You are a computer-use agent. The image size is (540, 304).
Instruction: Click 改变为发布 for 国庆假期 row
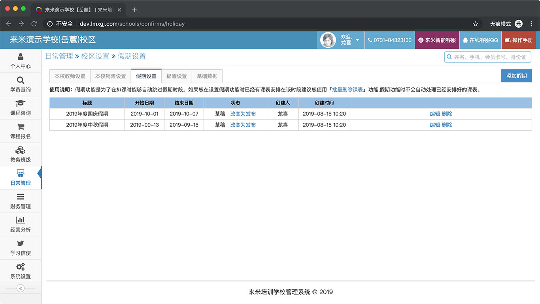tap(243, 114)
